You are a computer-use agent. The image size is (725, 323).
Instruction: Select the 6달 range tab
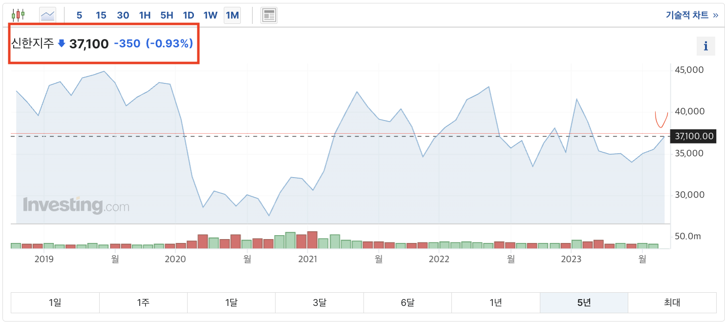pyautogui.click(x=407, y=303)
